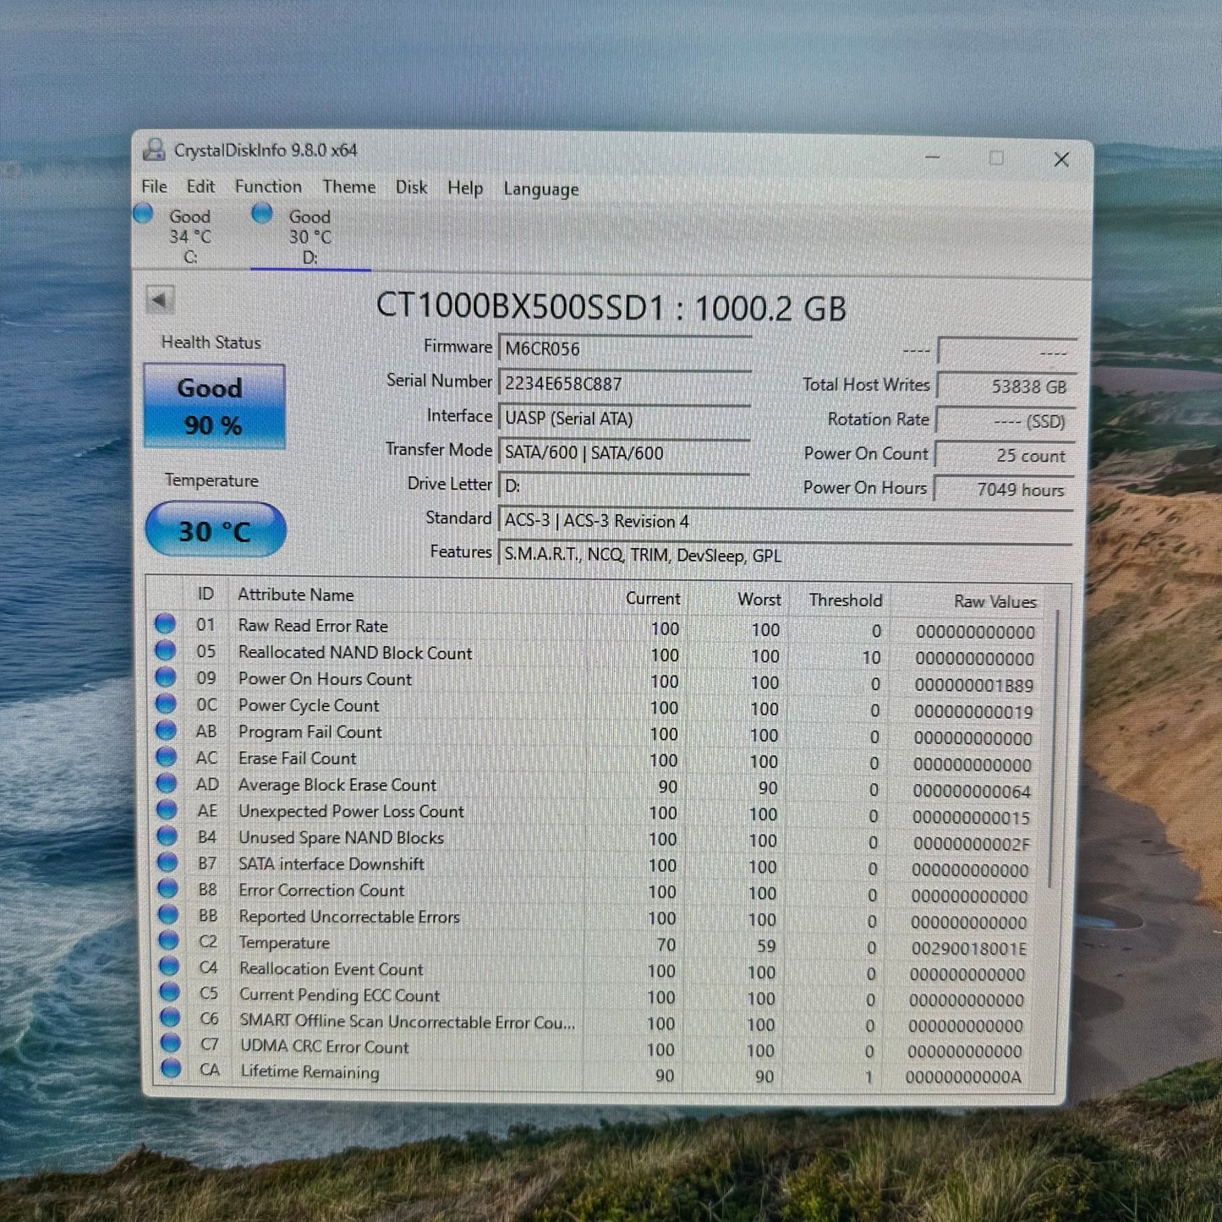The image size is (1222, 1222).
Task: Click status orb for Average Block Erase Count
Action: tap(167, 783)
